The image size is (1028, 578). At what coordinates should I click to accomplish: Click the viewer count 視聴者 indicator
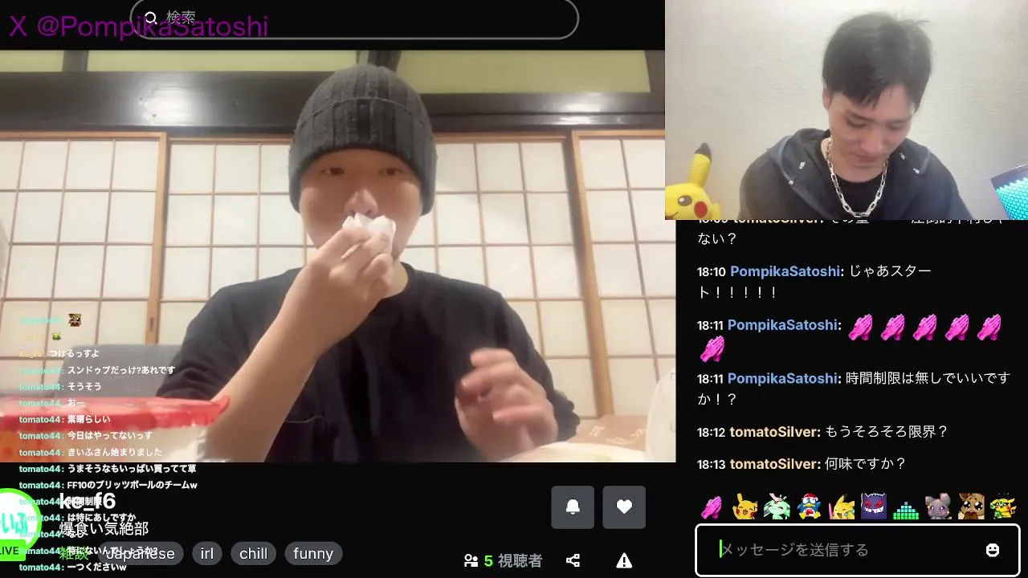click(503, 560)
